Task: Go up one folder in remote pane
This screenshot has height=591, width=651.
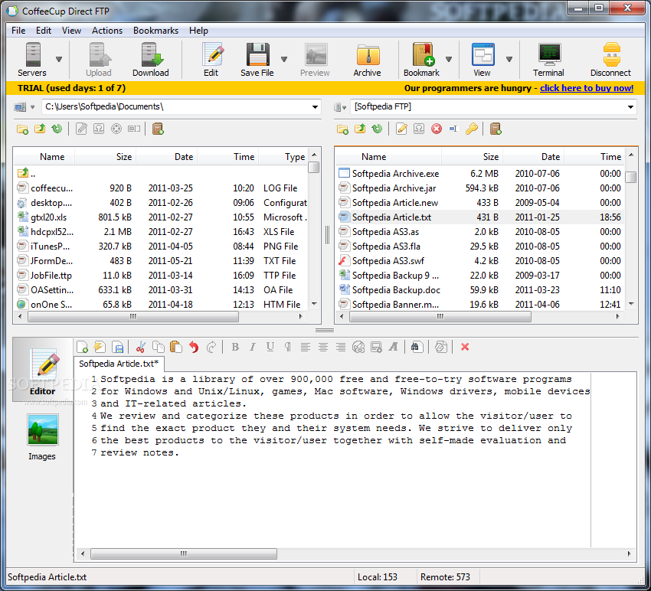Action: (x=360, y=129)
